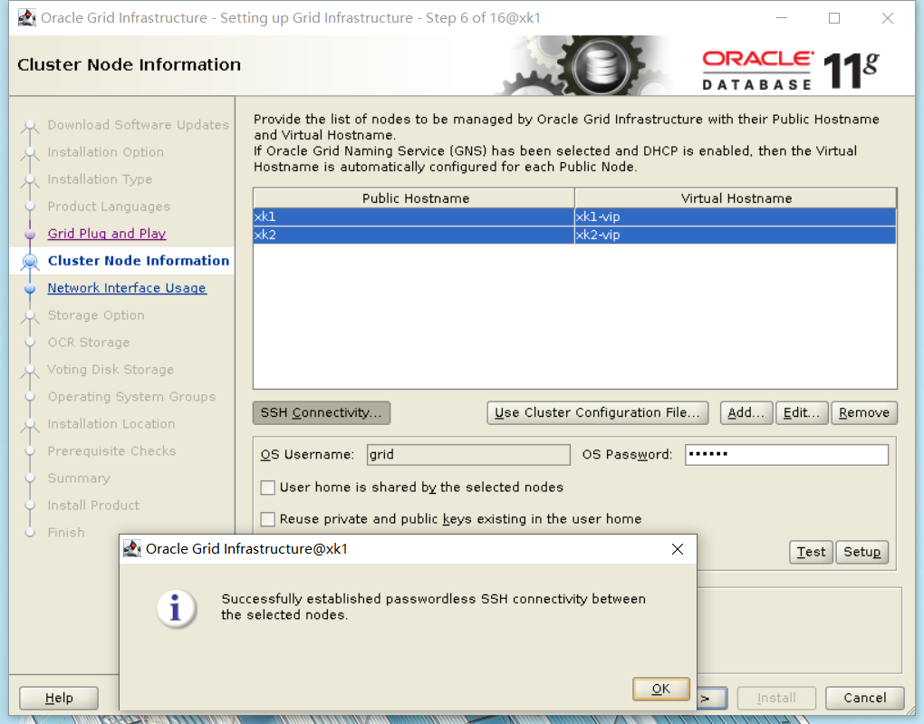Viewport: 924px width, 724px height.
Task: Click the Test SSH button
Action: 811,552
